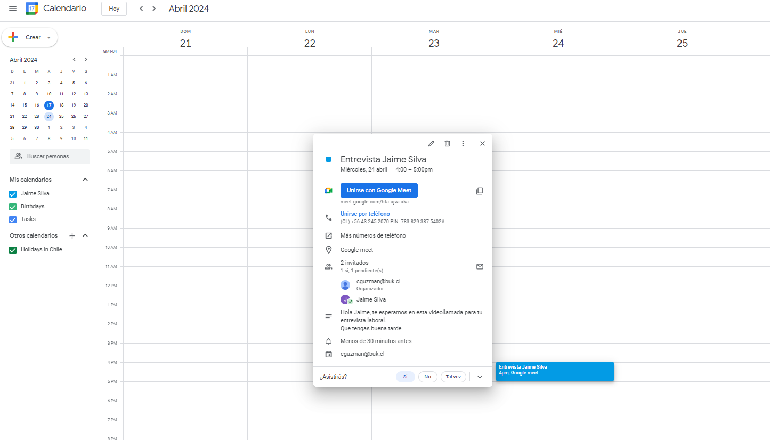Delete event using trash icon
This screenshot has height=440, width=770.
click(447, 143)
